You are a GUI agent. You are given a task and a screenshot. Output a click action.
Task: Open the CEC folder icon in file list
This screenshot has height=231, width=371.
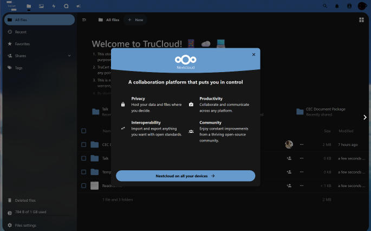pos(95,145)
